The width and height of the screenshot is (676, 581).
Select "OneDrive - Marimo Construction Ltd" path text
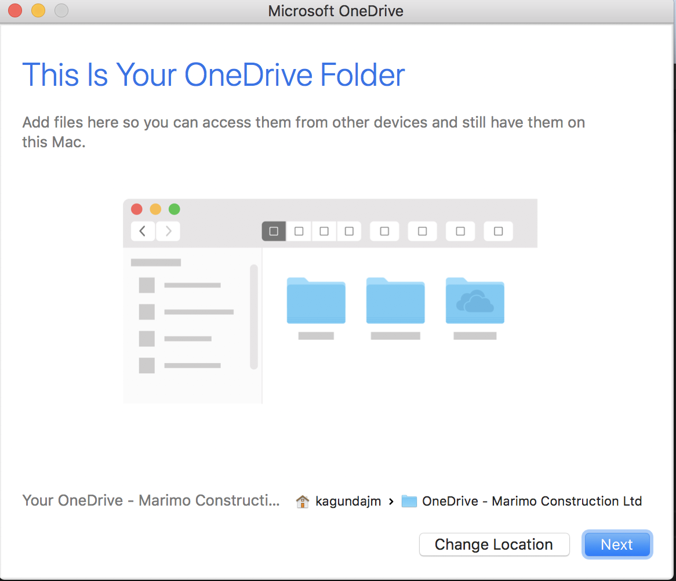(532, 501)
